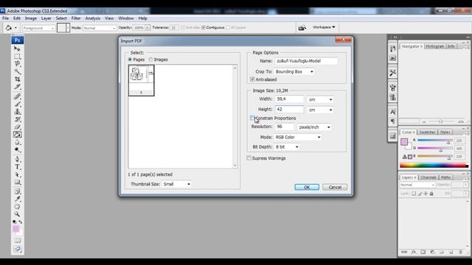
Task: Toggle the Contiguous checkbox in options bar
Action: click(204, 27)
